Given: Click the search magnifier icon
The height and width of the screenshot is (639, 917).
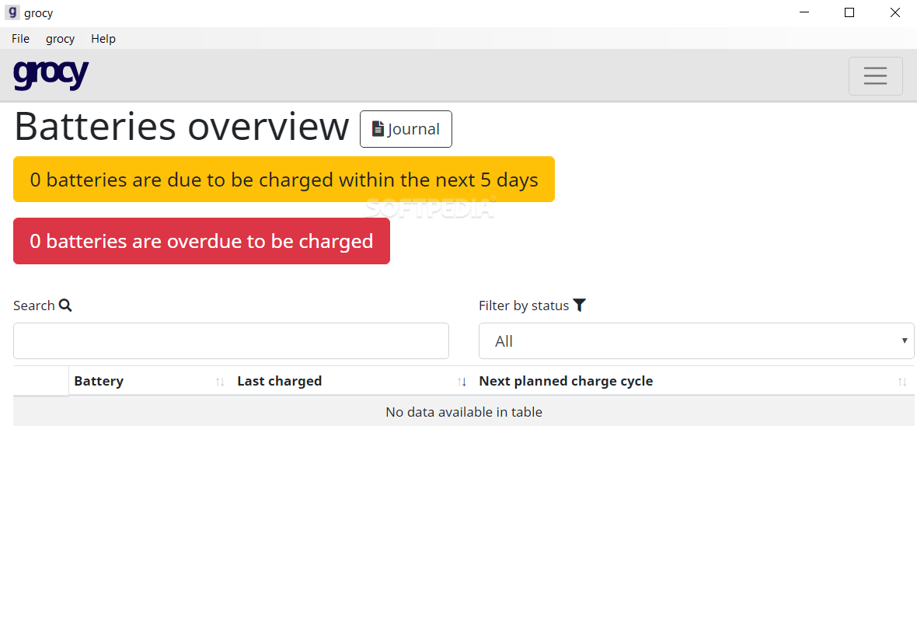Looking at the screenshot, I should point(65,306).
